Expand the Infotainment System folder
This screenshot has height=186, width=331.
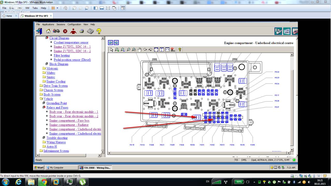[x=56, y=151]
